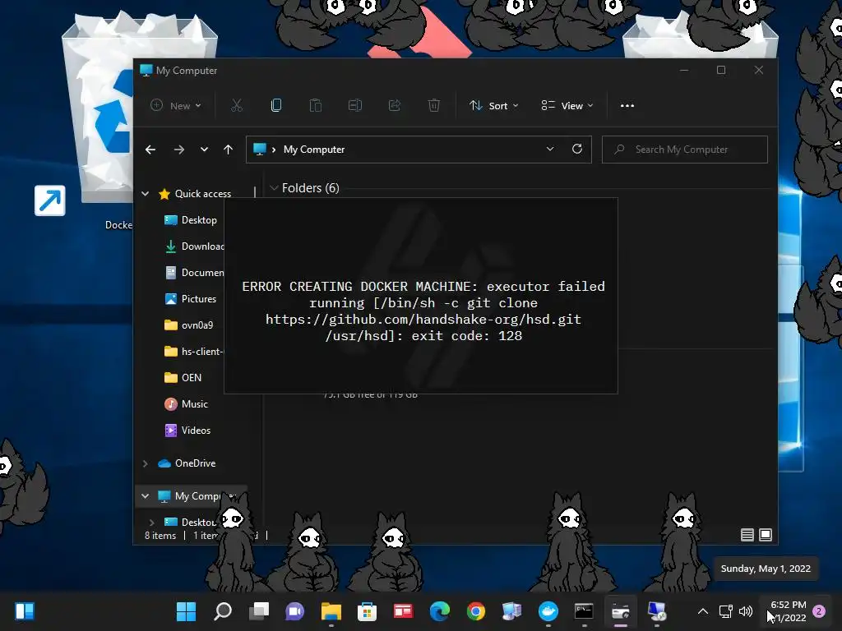Select OneDrive in the sidebar
This screenshot has height=631, width=842.
pos(187,463)
